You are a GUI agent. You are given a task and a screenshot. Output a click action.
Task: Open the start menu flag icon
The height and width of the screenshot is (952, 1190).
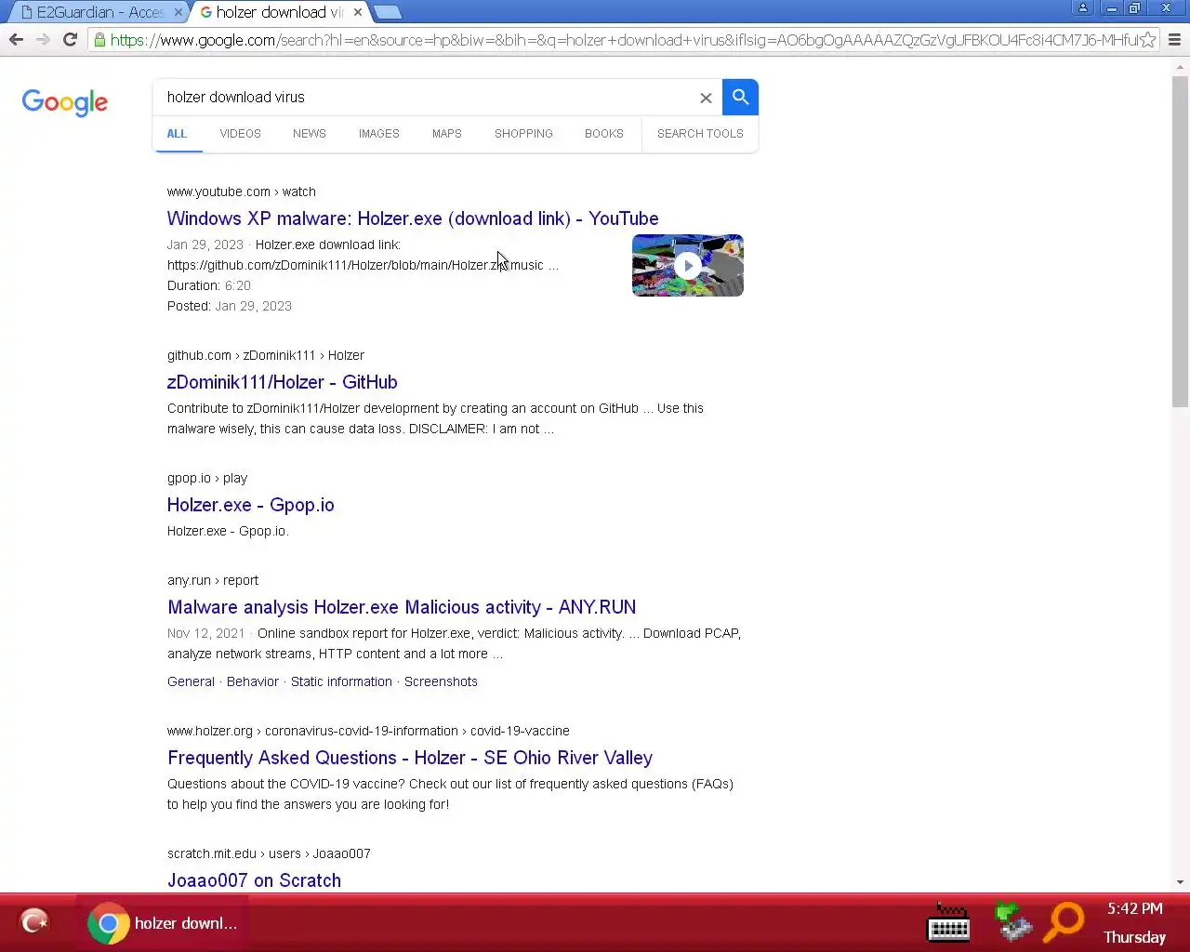pos(34,921)
